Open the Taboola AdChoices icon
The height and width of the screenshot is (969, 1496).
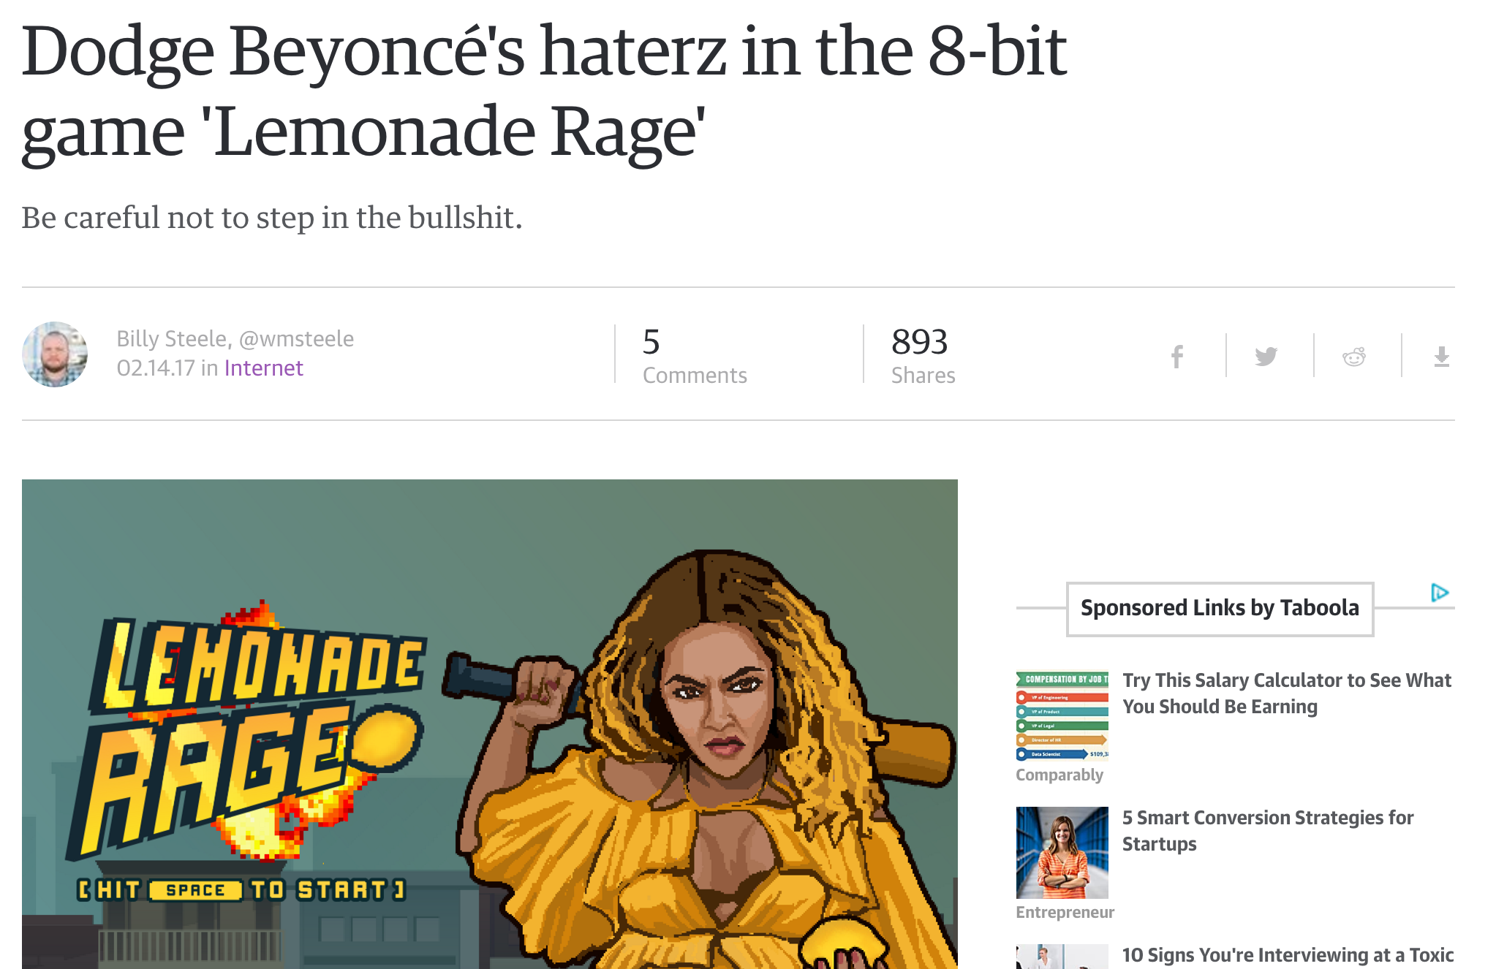1439,593
